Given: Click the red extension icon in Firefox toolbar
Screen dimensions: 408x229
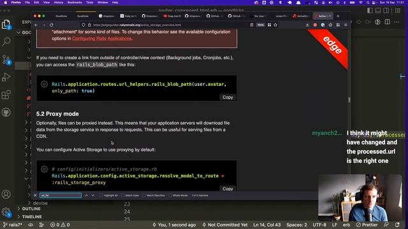Looking at the screenshot, I should click(315, 25).
